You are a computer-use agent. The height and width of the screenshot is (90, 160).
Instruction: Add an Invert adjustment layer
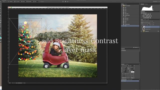click(144, 18)
